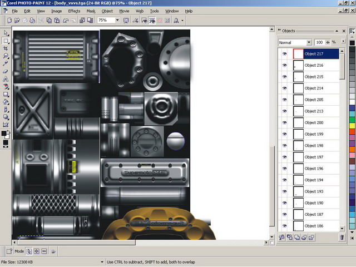Screen dimensions: 356x267
Task: Open the Effects menu
Action: [x=74, y=11]
